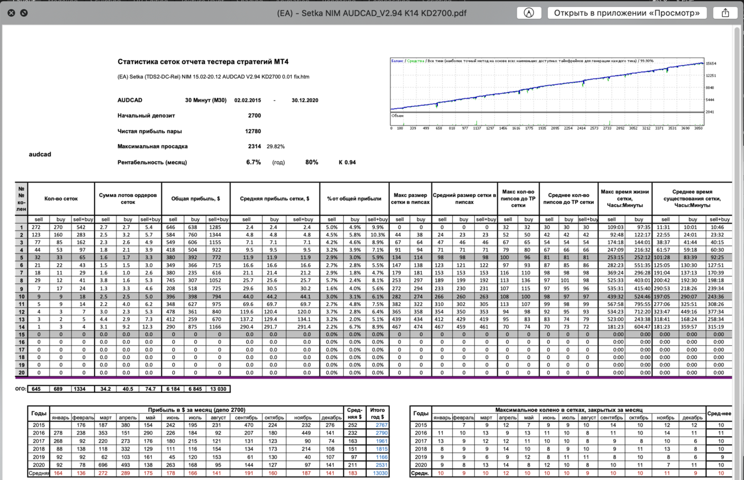The image size is (744, 480).
Task: Click the end date '30.12.2020'
Action: 305,100
